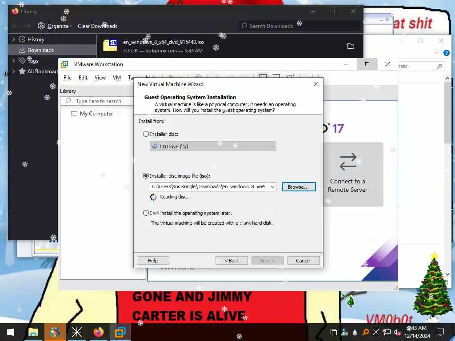Viewport: 455px width, 341px height.
Task: Switch to VMware Workstation from the taskbar
Action: [x=120, y=332]
